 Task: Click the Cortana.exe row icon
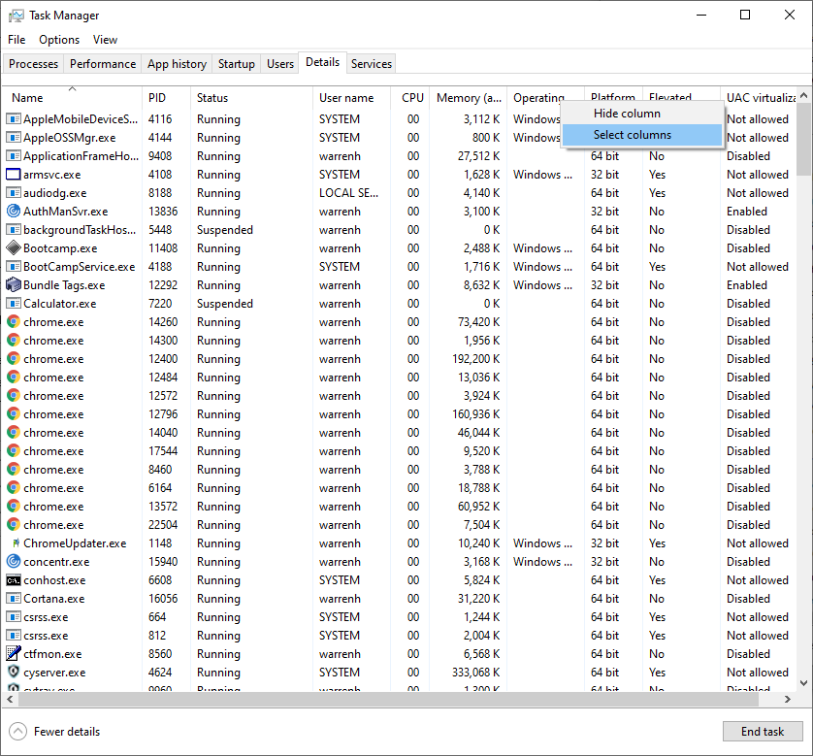point(14,598)
